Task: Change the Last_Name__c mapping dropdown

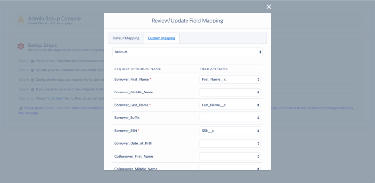Action: pos(230,105)
